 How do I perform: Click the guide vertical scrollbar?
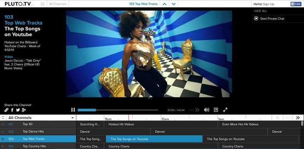click(x=302, y=124)
